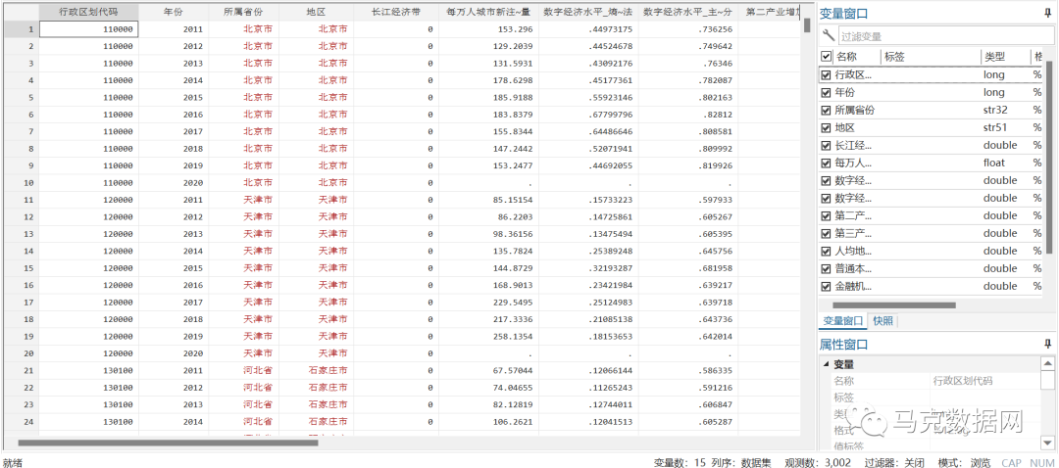The height and width of the screenshot is (468, 1059).
Task: Click the cell showing .67799796
Action: point(587,115)
